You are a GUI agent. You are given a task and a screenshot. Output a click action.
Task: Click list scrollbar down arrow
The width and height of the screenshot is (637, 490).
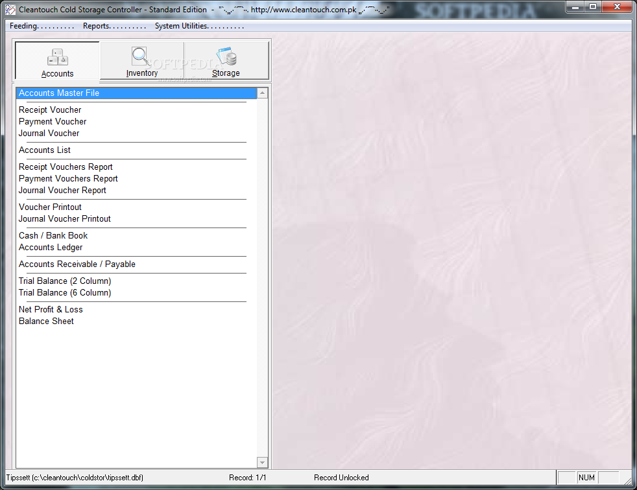click(x=263, y=462)
